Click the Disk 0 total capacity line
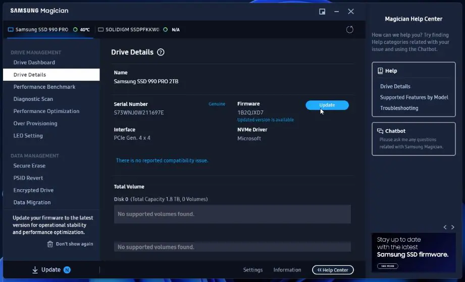This screenshot has width=465, height=282. pyautogui.click(x=161, y=199)
